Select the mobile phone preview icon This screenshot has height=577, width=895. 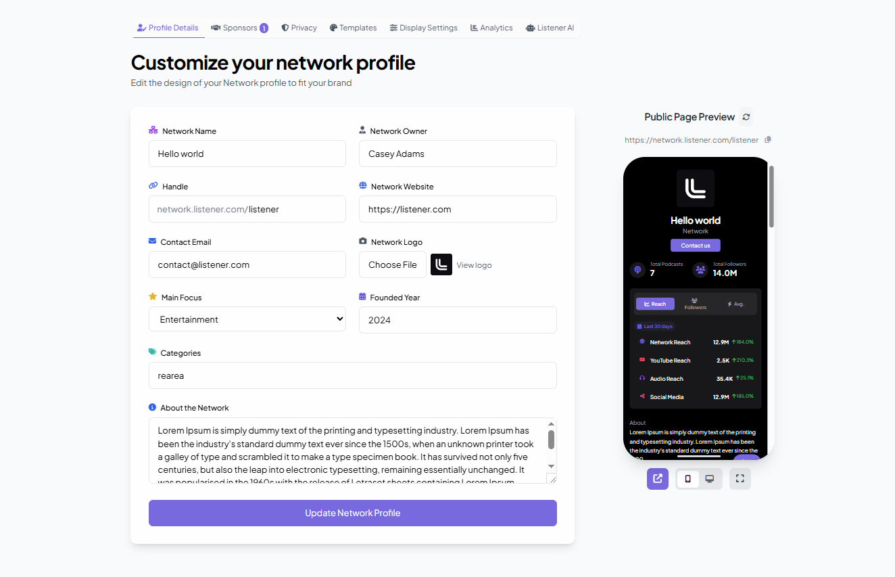click(x=687, y=478)
